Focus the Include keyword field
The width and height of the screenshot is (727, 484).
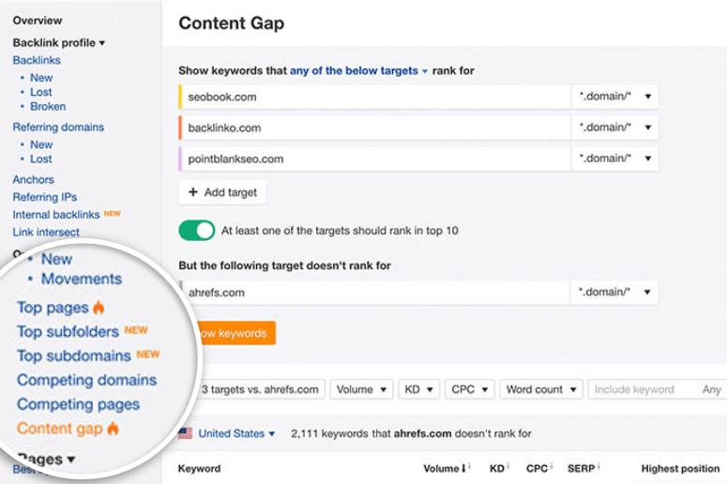tap(643, 389)
